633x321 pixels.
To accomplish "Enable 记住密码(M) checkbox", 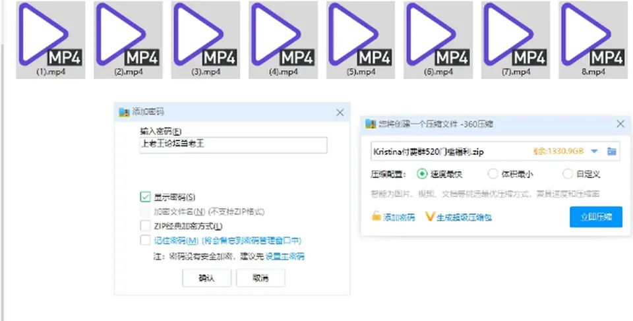I will pos(145,240).
